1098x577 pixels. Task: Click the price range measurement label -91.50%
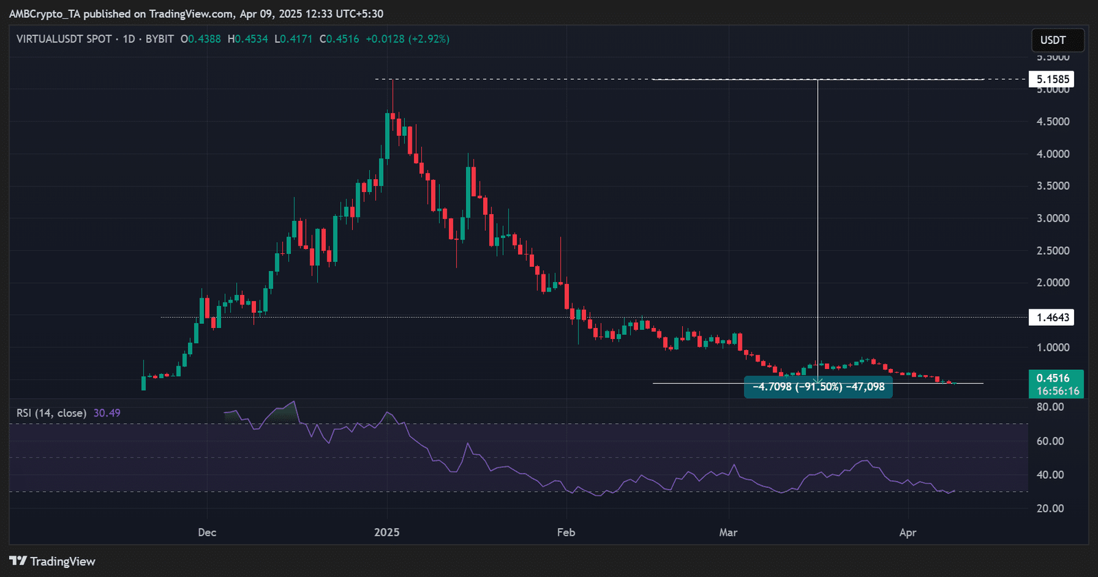click(818, 387)
